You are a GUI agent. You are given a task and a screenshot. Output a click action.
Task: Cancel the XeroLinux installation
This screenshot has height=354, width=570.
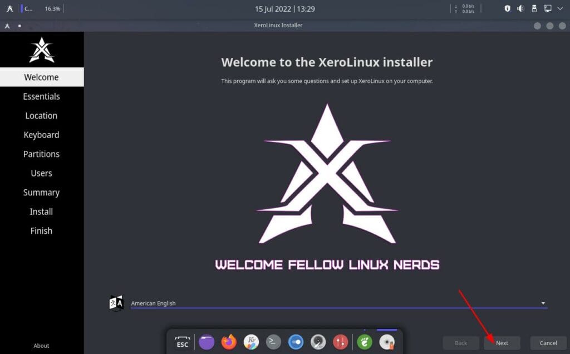click(548, 343)
